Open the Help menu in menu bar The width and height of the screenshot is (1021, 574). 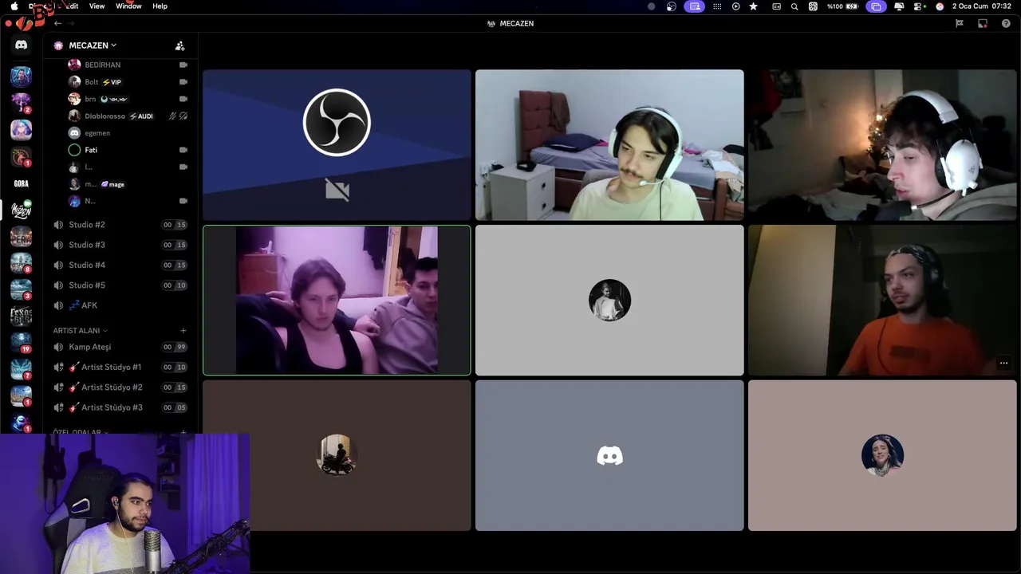click(x=160, y=6)
